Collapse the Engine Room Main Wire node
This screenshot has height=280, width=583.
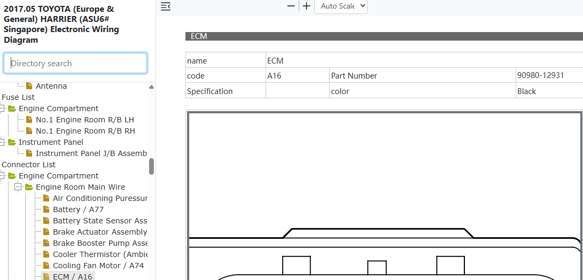click(18, 187)
